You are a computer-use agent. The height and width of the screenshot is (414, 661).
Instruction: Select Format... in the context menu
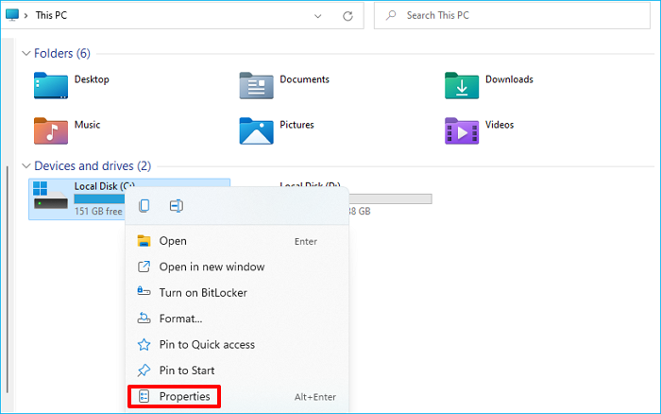(x=180, y=319)
